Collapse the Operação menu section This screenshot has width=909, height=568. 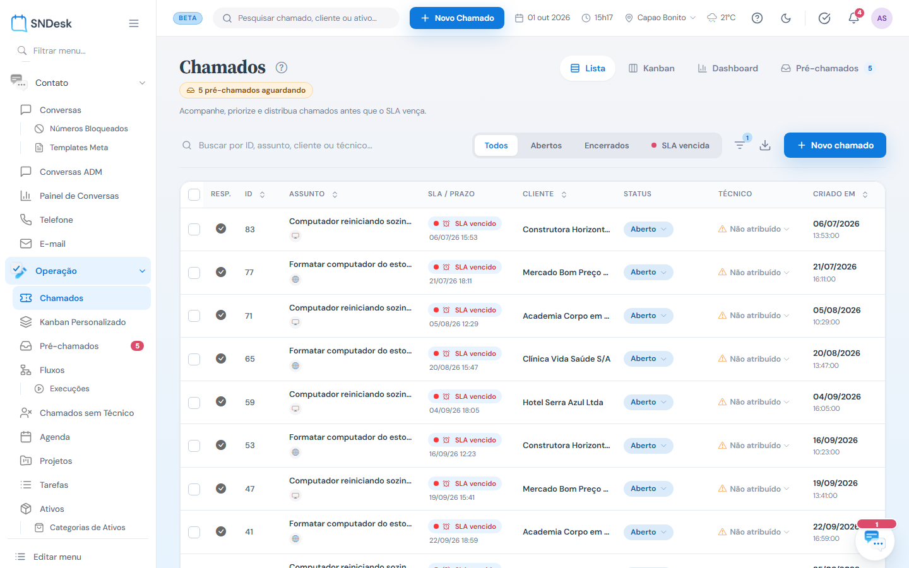(x=78, y=271)
